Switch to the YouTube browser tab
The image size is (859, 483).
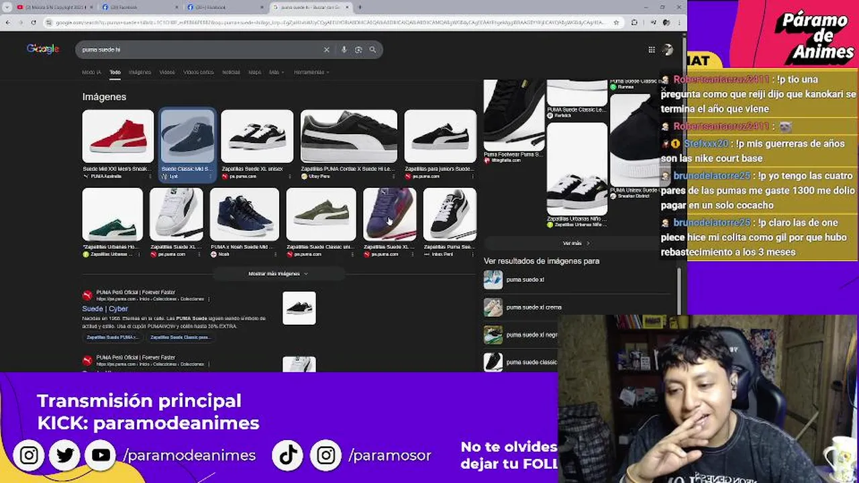54,7
